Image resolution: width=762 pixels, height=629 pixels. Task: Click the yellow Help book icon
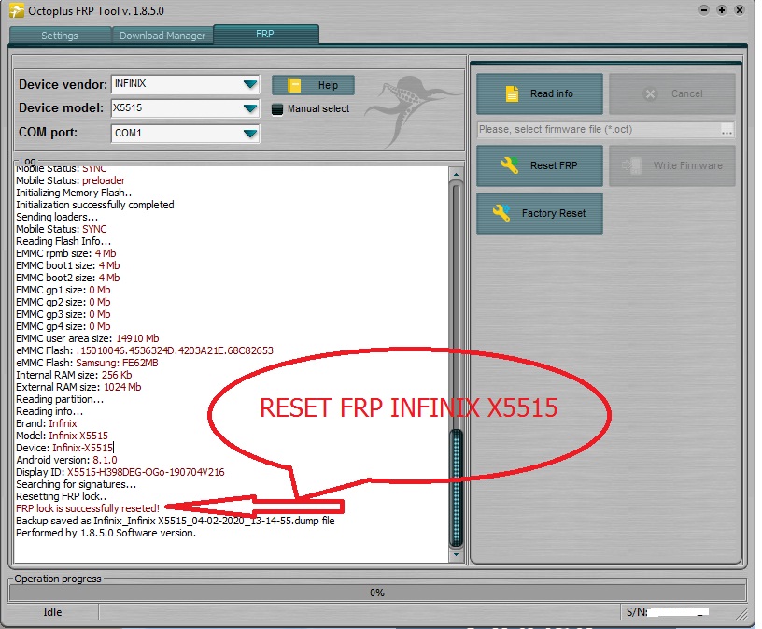coord(294,85)
